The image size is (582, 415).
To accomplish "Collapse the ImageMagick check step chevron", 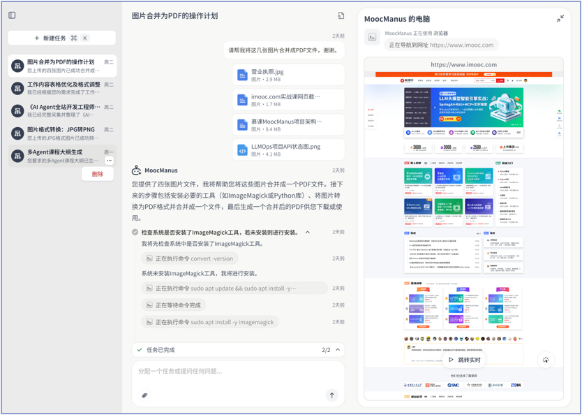I will pos(308,232).
